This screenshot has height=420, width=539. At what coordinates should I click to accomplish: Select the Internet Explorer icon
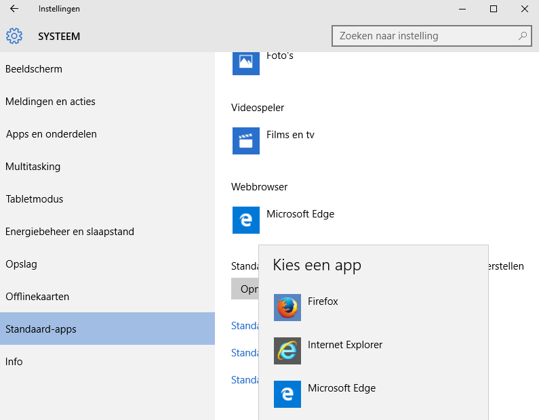[x=287, y=351]
